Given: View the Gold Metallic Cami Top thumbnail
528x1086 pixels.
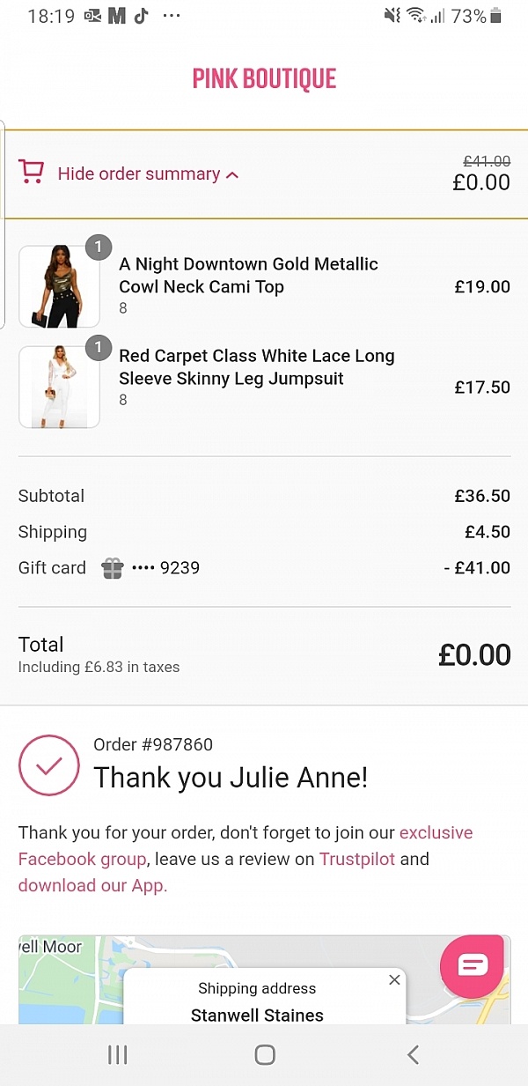Looking at the screenshot, I should 59,286.
